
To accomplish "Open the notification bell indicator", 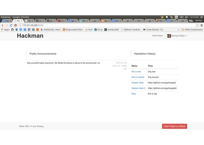I will click(167, 17).
